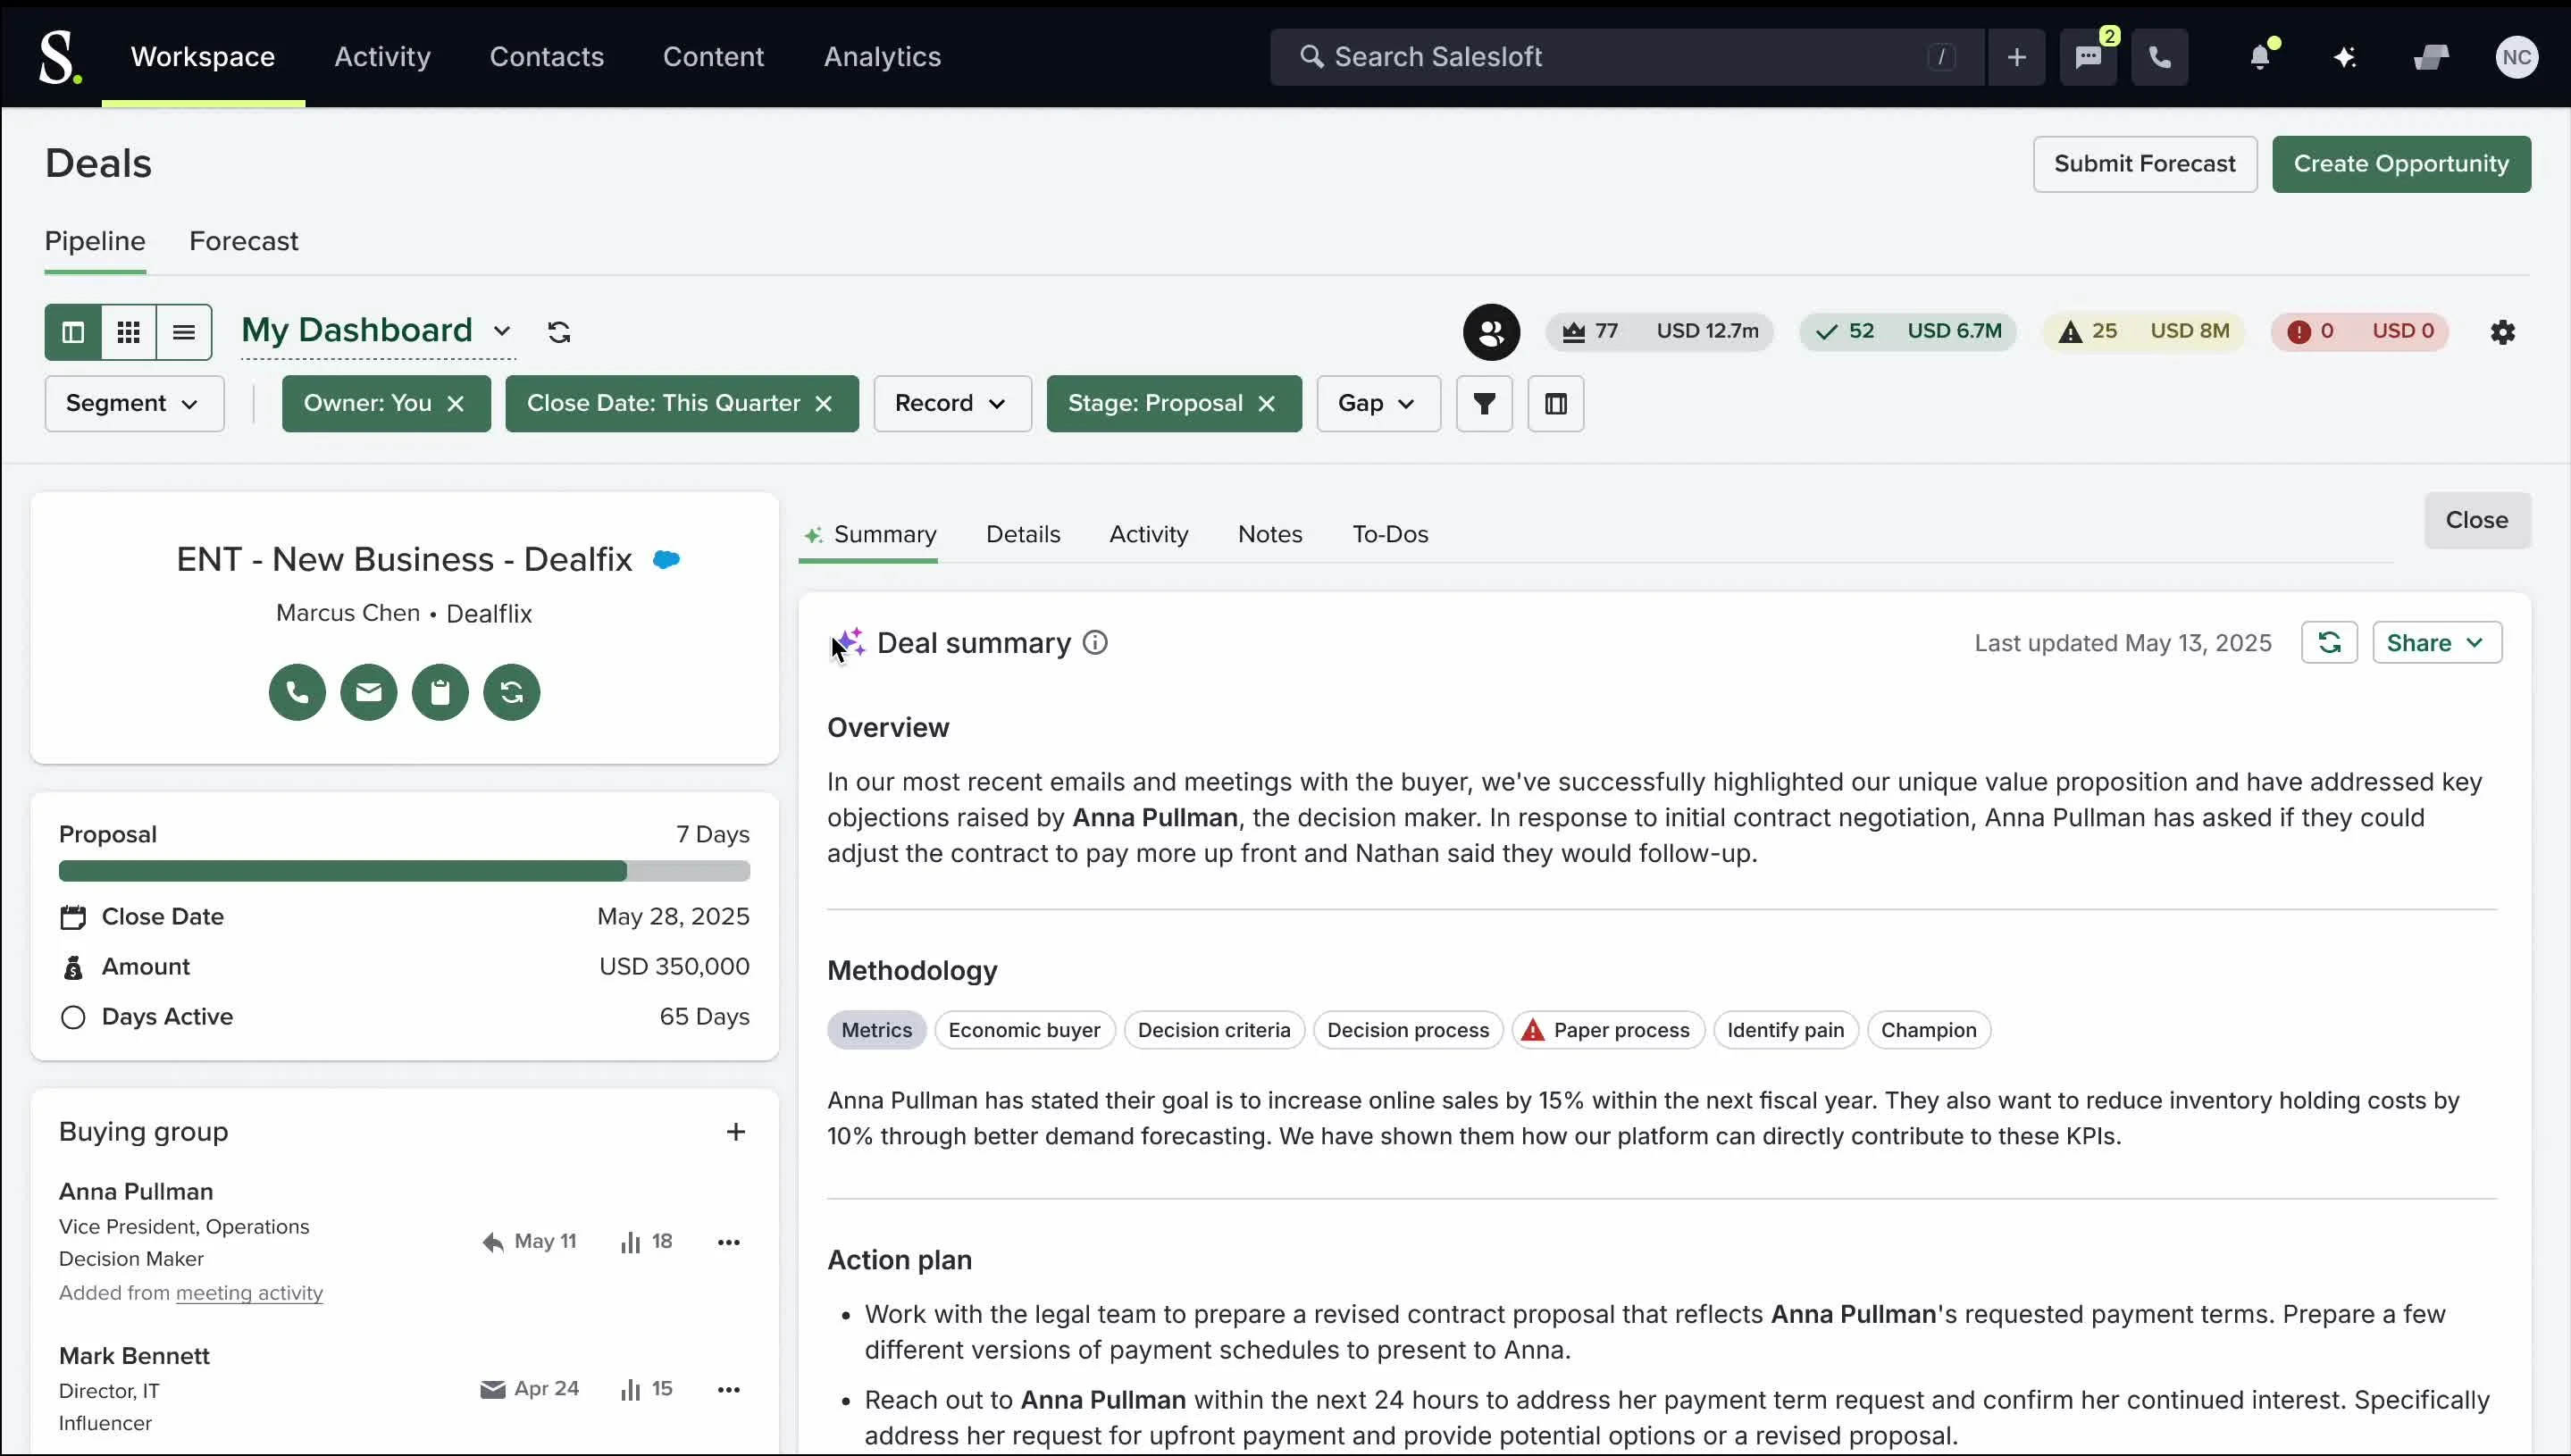Click the 52 on-track USD 6.7M pill
2571x1456 pixels.
[1907, 331]
